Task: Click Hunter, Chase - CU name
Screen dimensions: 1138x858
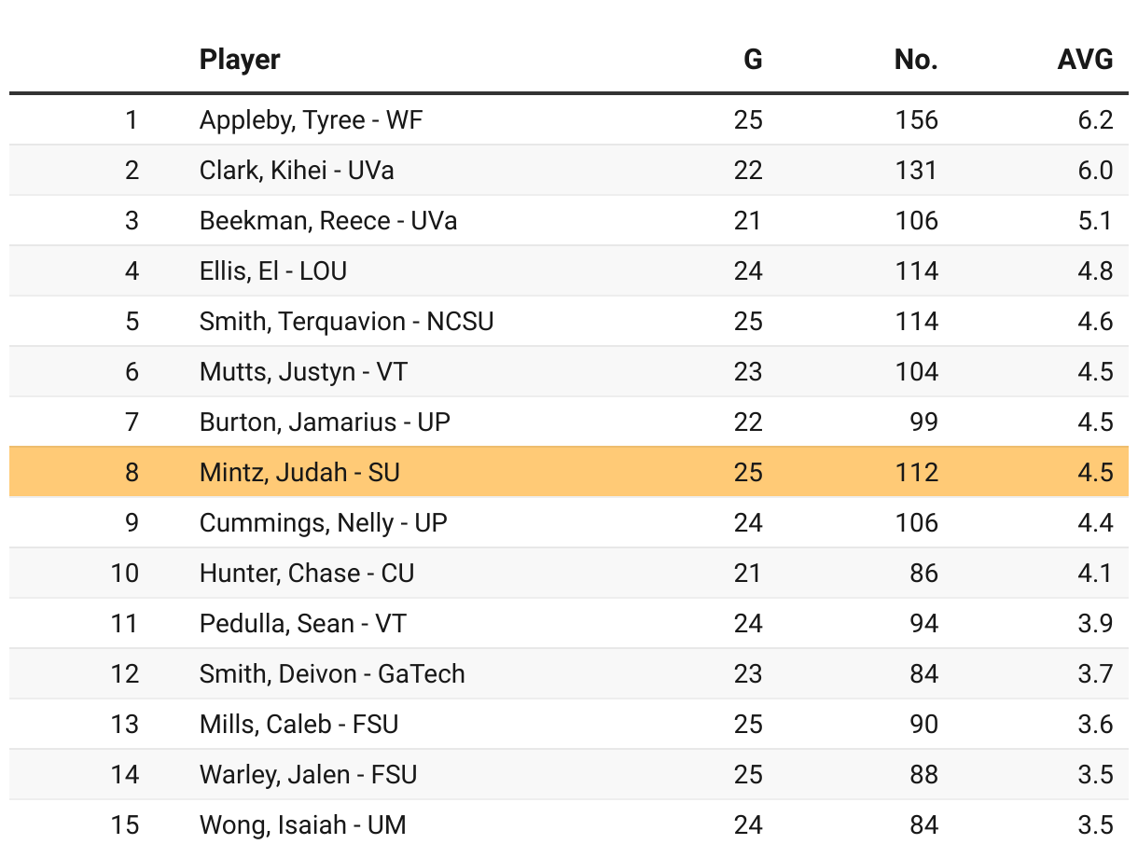Action: (x=307, y=574)
